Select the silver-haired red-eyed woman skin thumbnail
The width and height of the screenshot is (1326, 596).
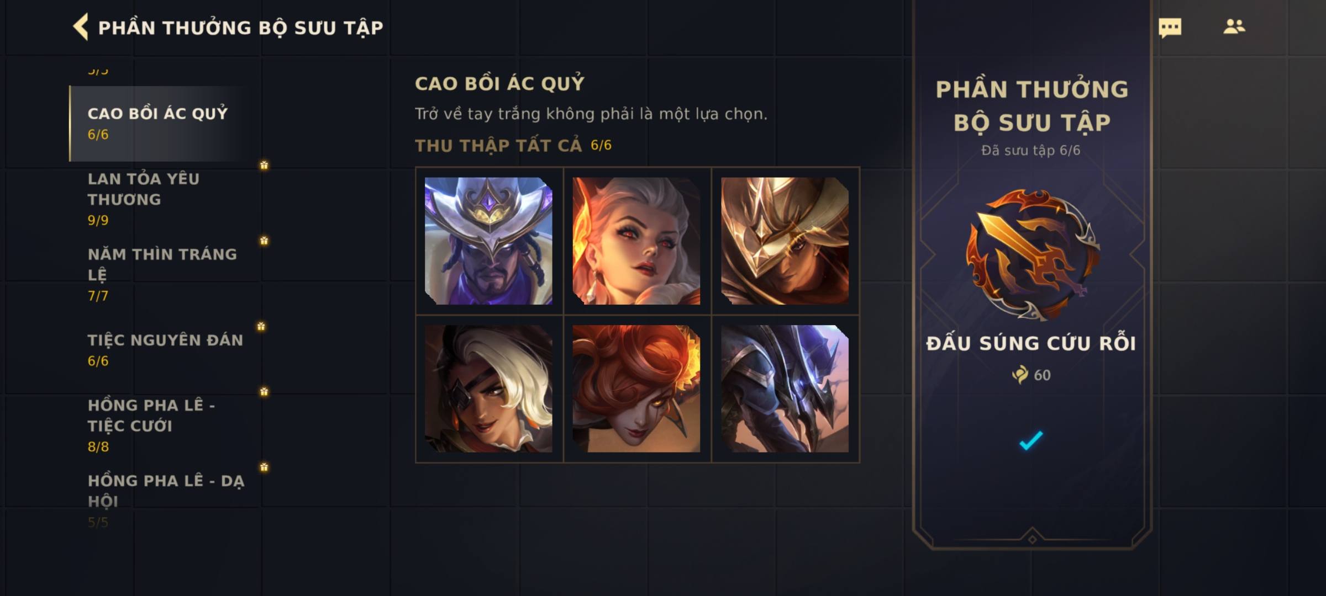636,241
